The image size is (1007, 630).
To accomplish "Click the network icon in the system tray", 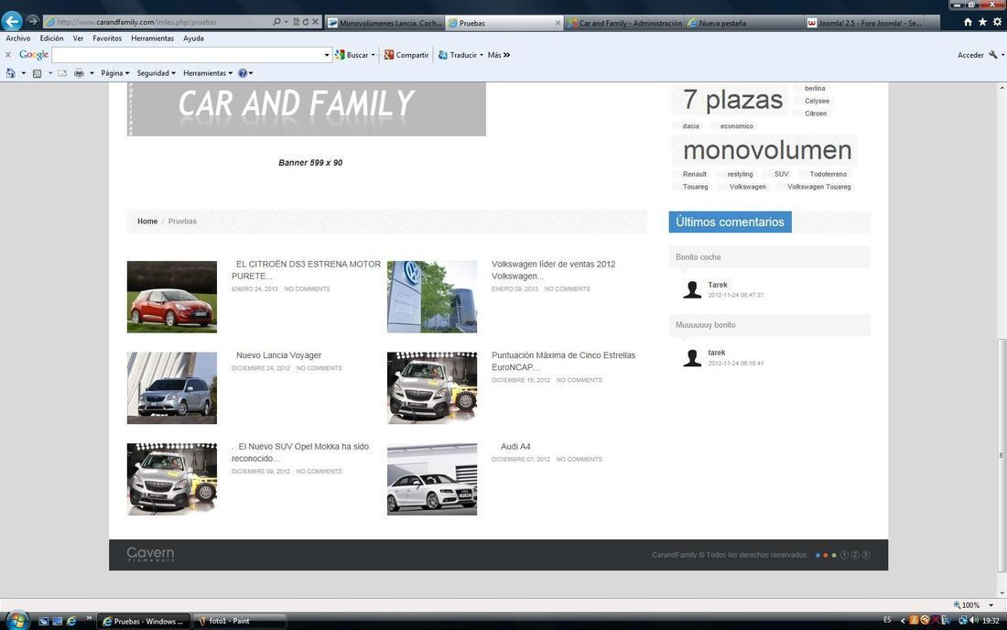I will 963,620.
